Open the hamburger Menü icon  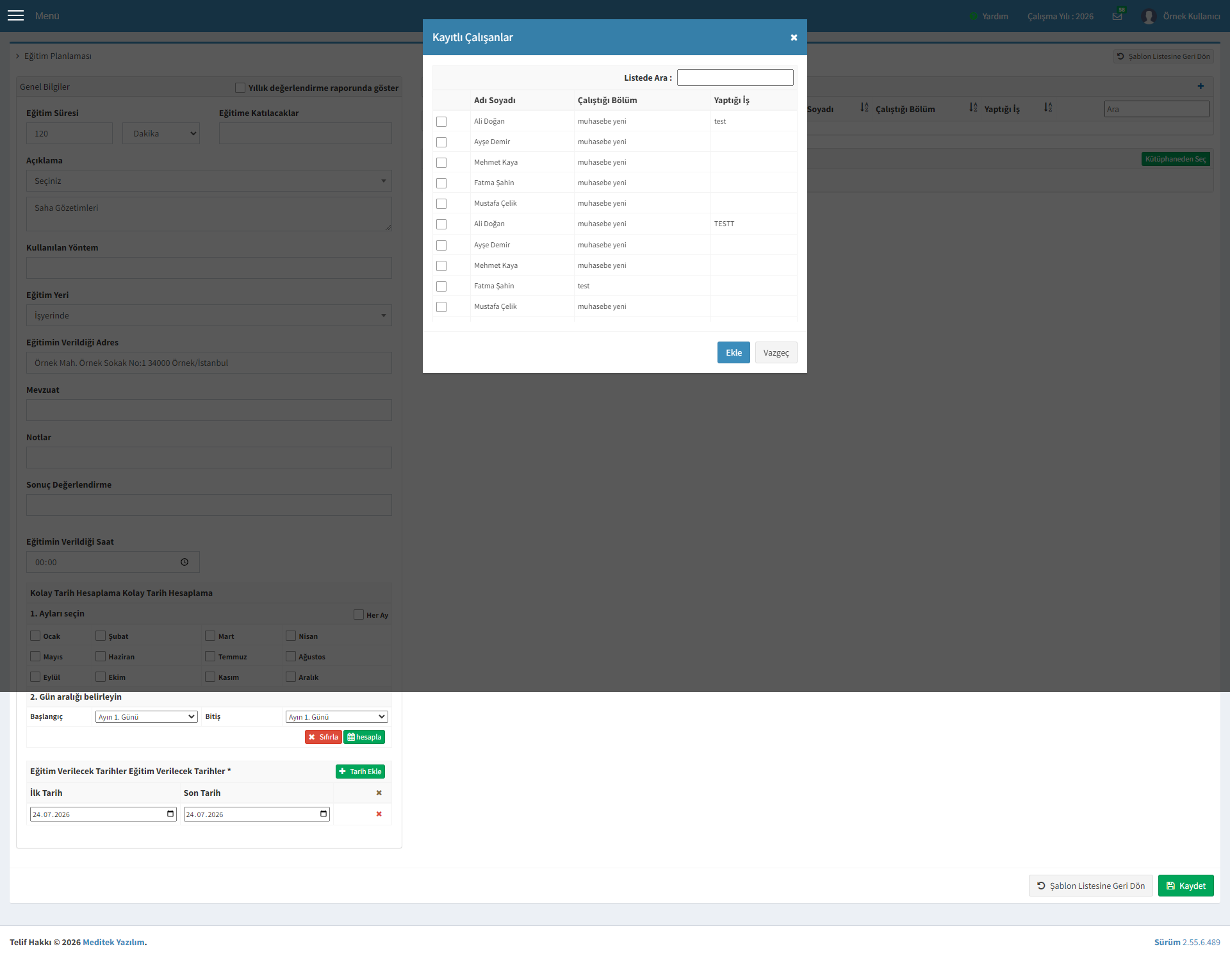pyautogui.click(x=15, y=15)
